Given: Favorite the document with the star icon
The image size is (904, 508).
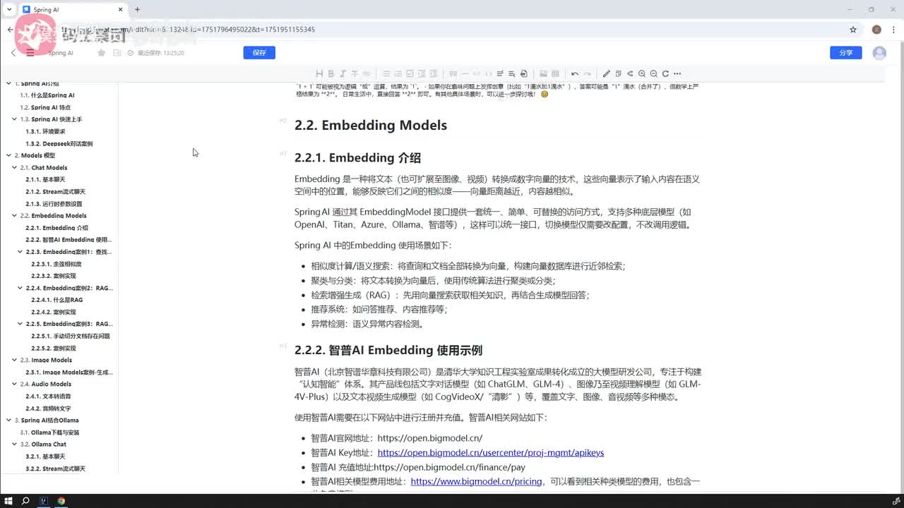Looking at the screenshot, I should coord(101,53).
